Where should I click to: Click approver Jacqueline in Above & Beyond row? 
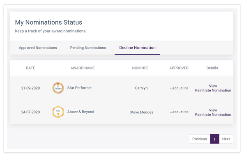coord(179,112)
